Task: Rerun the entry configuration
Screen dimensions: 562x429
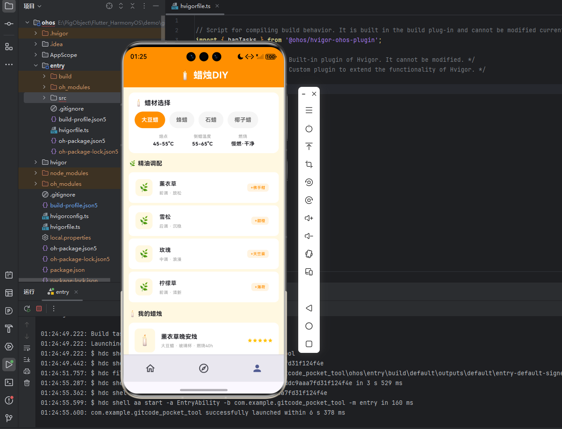Action: point(27,309)
